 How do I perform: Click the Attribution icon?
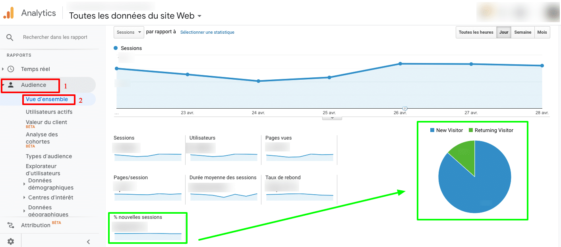(11, 225)
